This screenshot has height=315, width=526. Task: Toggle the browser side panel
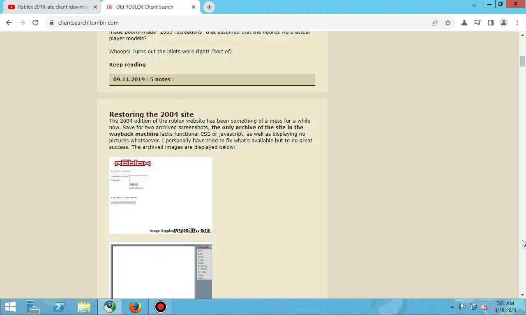[490, 23]
